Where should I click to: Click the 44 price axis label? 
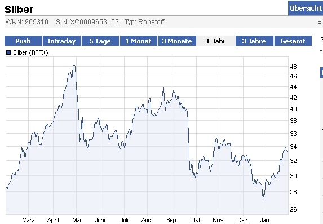[x=293, y=87]
